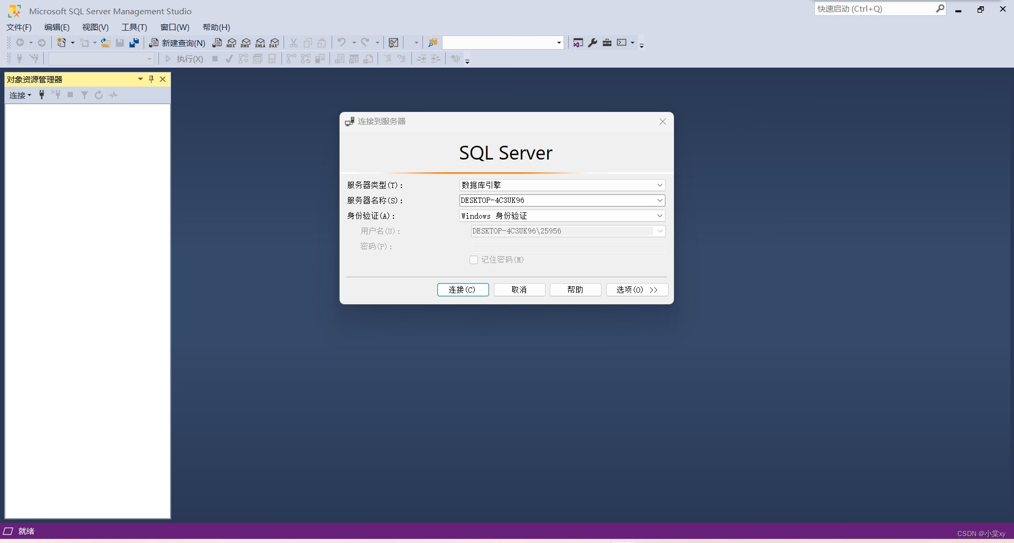Click the Find text input box
Viewport: 1014px width, 543px height.
pyautogui.click(x=499, y=43)
